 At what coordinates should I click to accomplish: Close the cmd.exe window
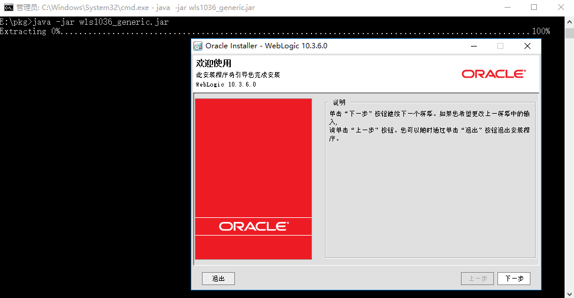pyautogui.click(x=561, y=7)
